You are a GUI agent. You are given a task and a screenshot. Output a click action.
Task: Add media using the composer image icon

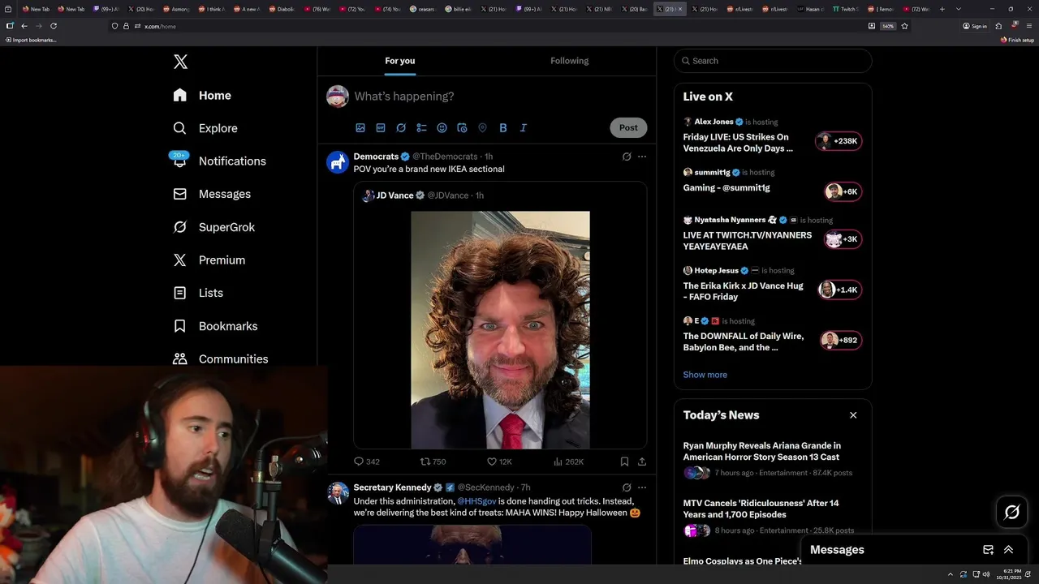click(360, 127)
